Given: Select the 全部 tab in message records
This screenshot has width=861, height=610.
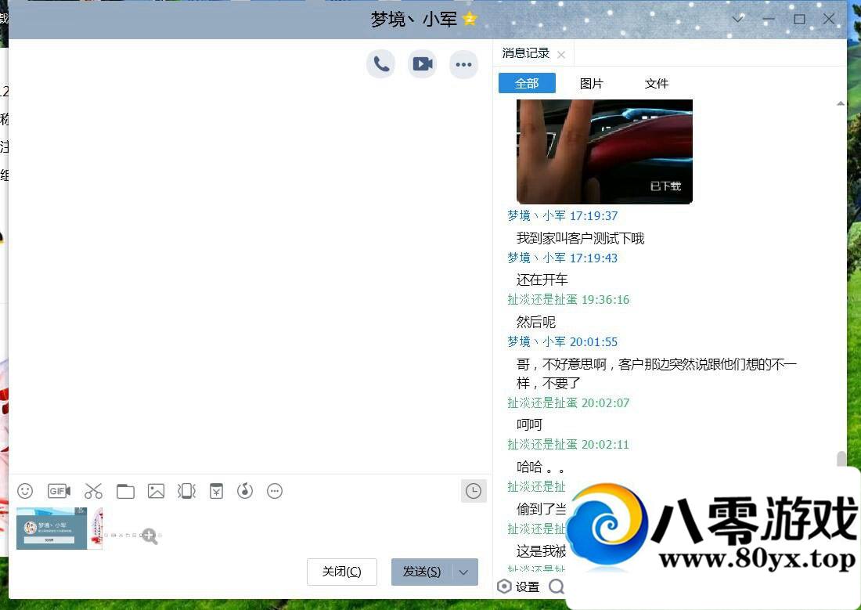Looking at the screenshot, I should 527,83.
